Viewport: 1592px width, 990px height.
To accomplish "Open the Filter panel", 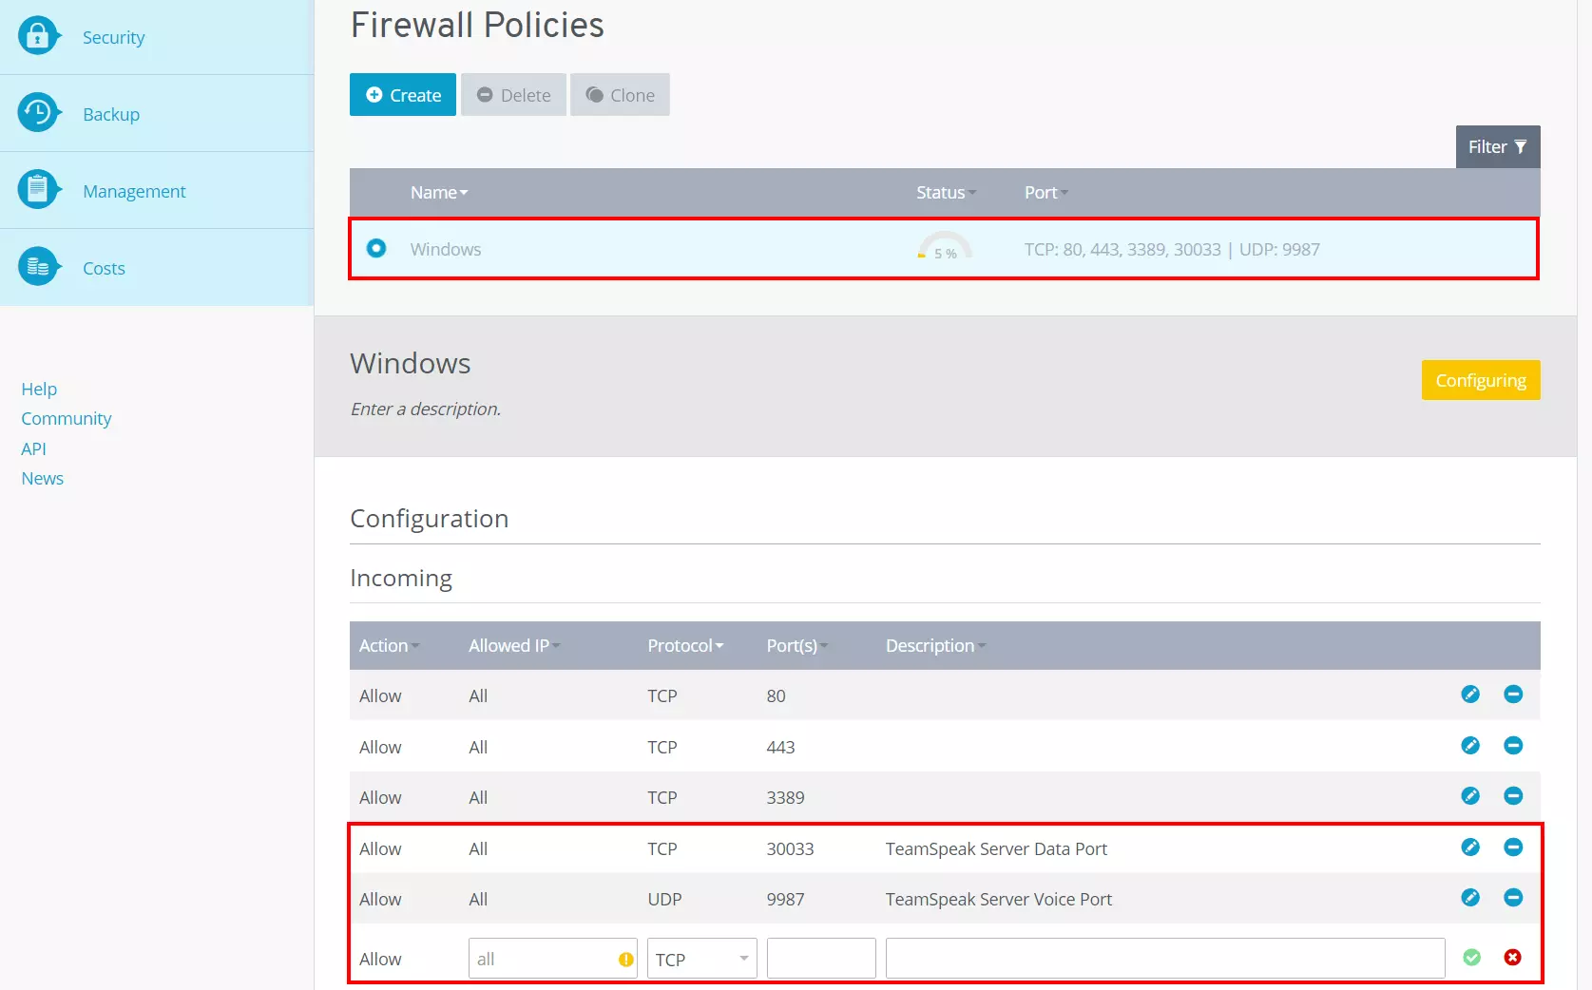I will point(1497,147).
